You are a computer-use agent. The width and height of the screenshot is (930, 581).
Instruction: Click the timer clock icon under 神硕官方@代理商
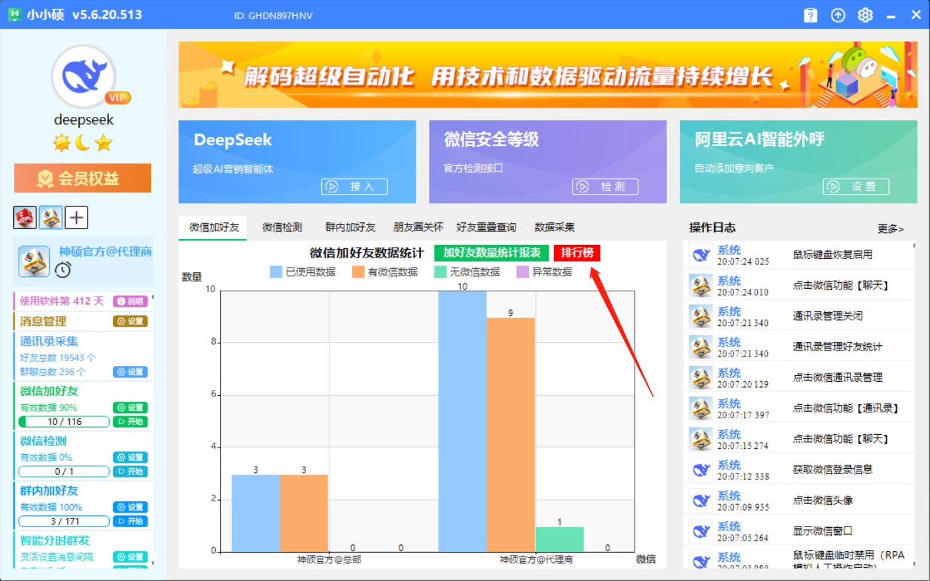(63, 270)
